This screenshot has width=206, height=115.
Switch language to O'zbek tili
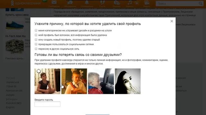(x=11, y=86)
